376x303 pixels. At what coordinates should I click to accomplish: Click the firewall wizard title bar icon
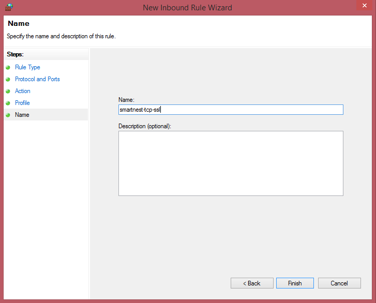pyautogui.click(x=9, y=7)
